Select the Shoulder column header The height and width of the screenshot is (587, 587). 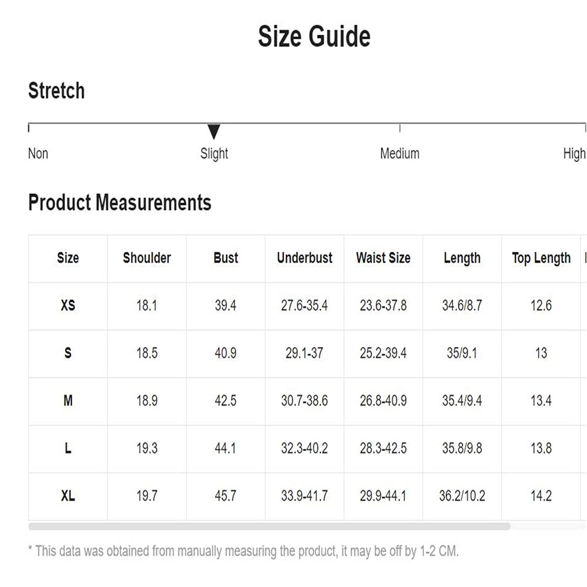tap(147, 258)
